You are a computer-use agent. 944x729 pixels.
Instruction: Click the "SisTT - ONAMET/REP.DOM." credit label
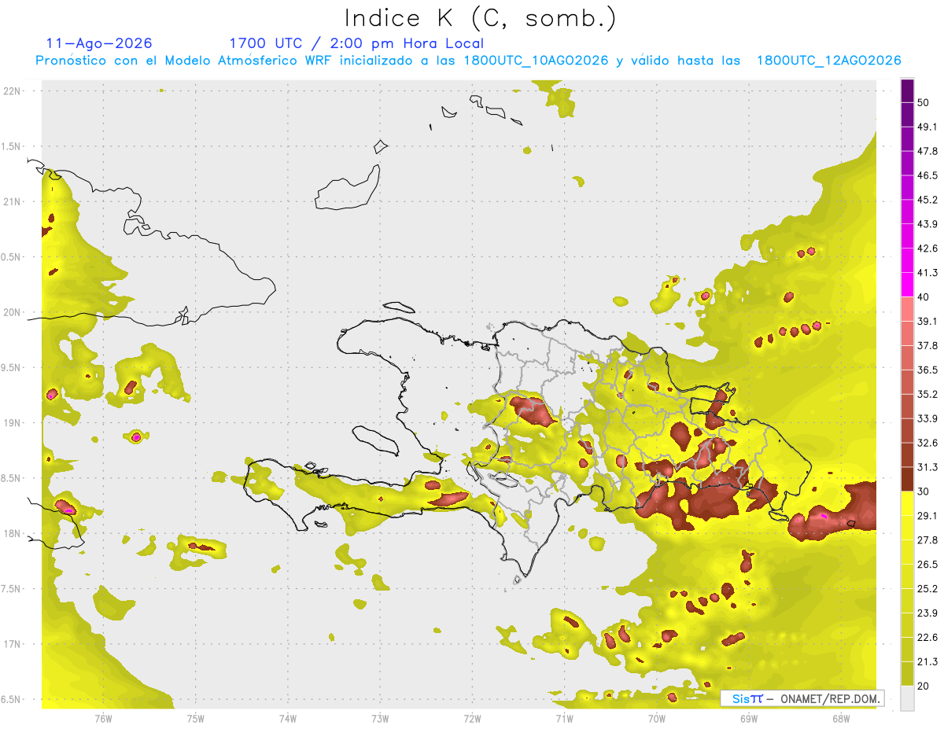tap(802, 698)
